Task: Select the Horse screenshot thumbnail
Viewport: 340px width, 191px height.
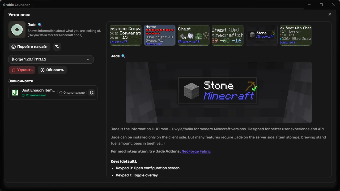Action: click(160, 35)
